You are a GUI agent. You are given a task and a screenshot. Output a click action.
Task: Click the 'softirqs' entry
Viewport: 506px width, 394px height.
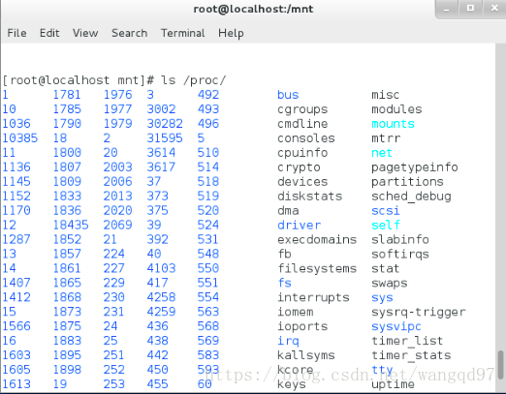point(400,254)
